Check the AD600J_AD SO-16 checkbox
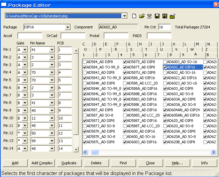 [x=165, y=62]
